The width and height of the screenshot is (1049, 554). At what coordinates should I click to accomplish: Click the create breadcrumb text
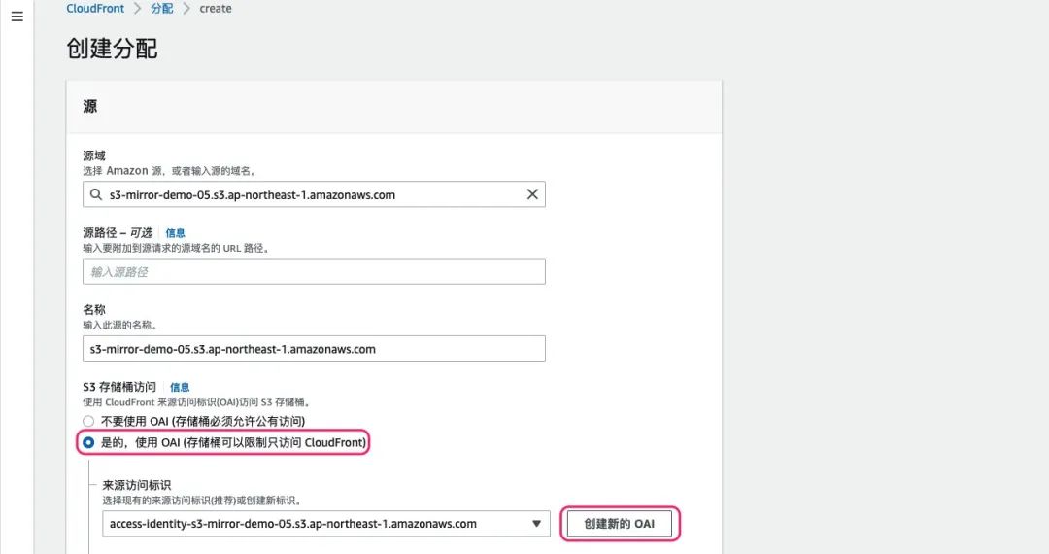216,9
